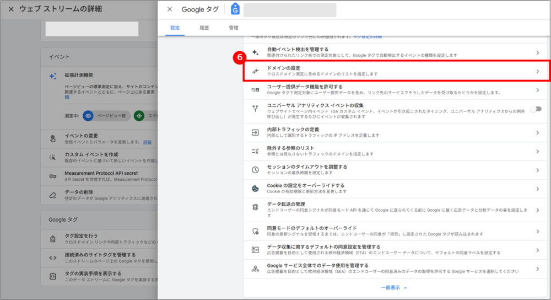Click the タグ設定を行う tag icon
551x300 pixels.
tap(53, 239)
